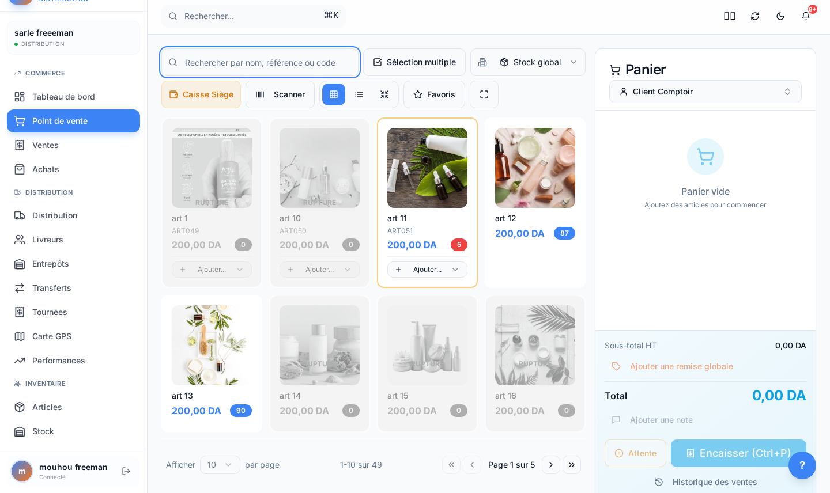Show Favoris products
Screen dimensions: 830x493
click(434, 94)
